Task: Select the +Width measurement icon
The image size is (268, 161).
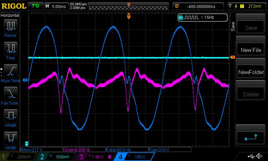Action: click(x=10, y=116)
